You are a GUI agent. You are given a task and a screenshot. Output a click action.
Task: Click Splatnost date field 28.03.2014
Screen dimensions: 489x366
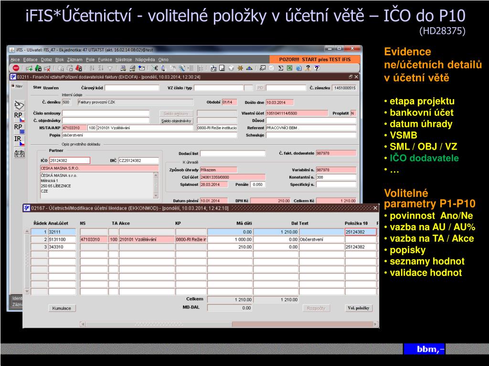click(x=213, y=184)
